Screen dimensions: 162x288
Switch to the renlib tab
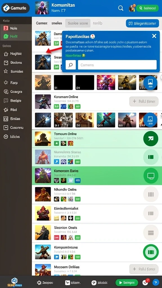pyautogui.click(x=98, y=23)
